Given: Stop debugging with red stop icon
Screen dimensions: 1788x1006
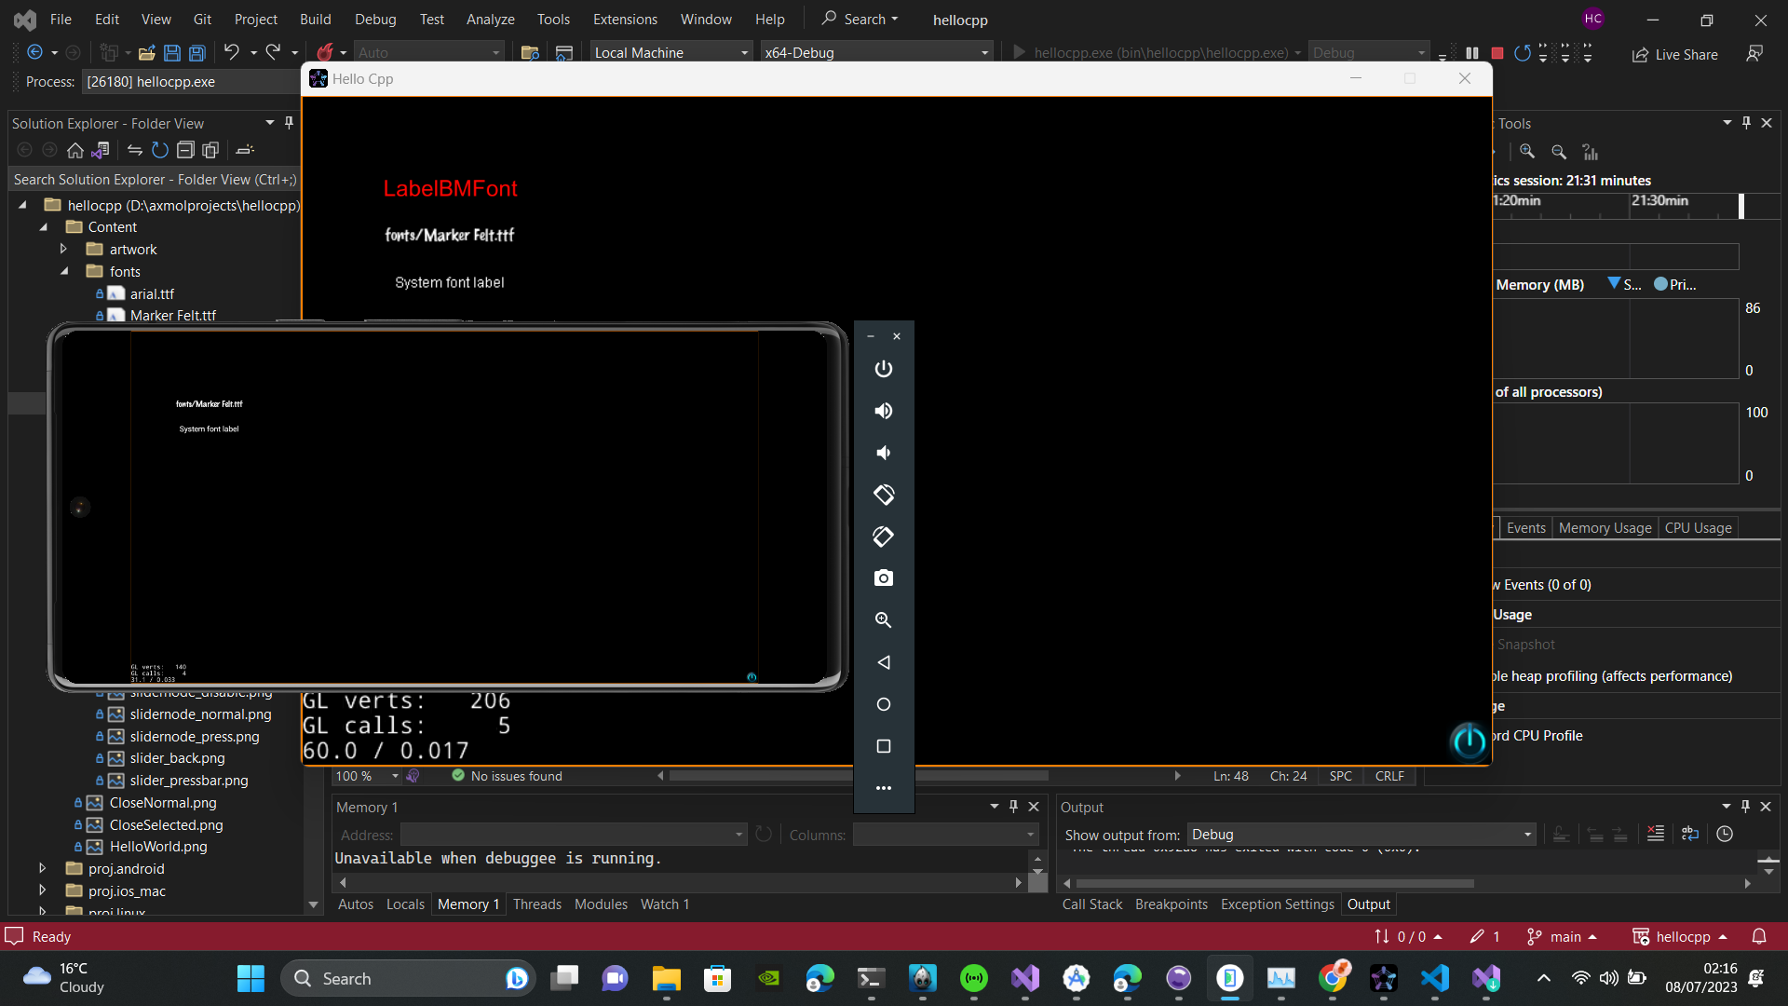Looking at the screenshot, I should point(1497,53).
